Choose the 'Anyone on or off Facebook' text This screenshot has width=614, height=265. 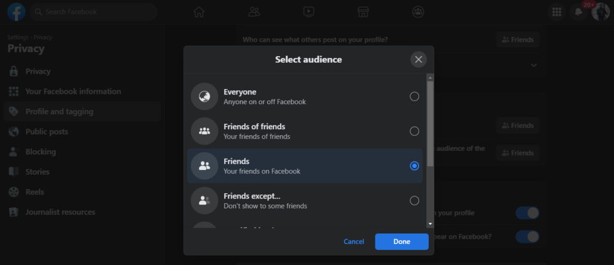[x=264, y=102]
